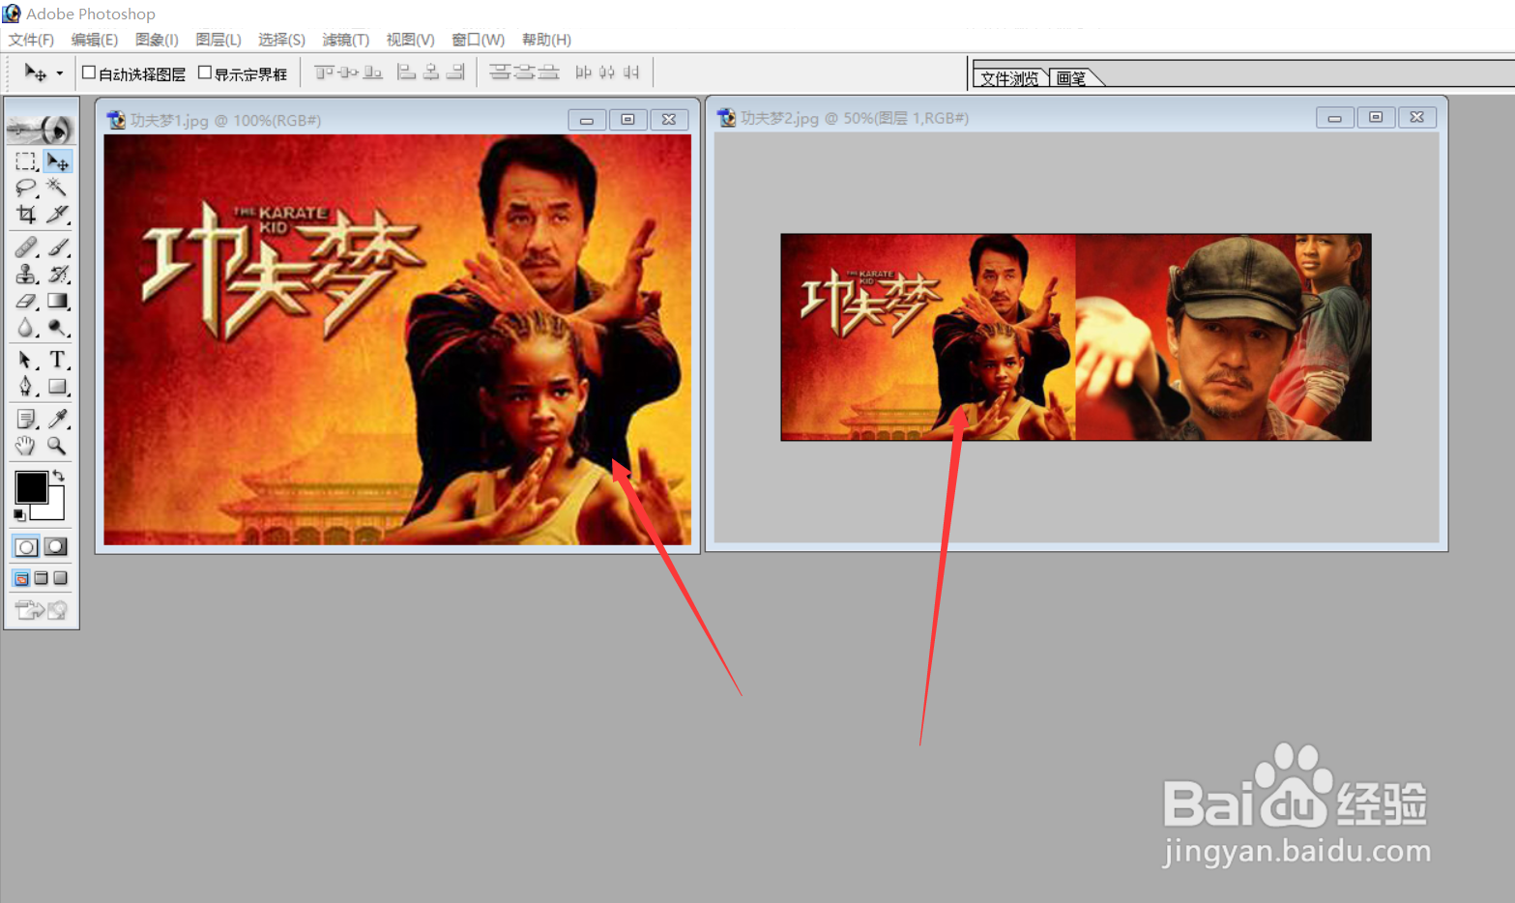1515x903 pixels.
Task: Select the Move tool in toolbox
Action: [58, 161]
